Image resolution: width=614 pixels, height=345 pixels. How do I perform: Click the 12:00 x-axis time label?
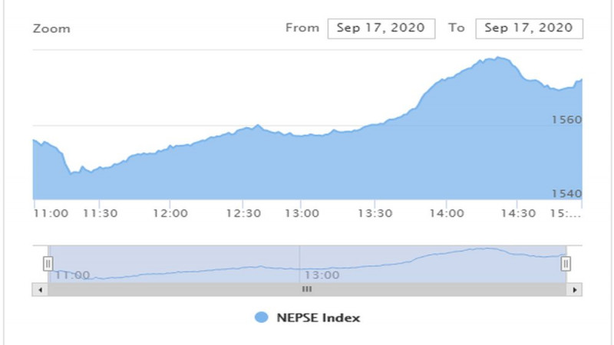pos(170,213)
